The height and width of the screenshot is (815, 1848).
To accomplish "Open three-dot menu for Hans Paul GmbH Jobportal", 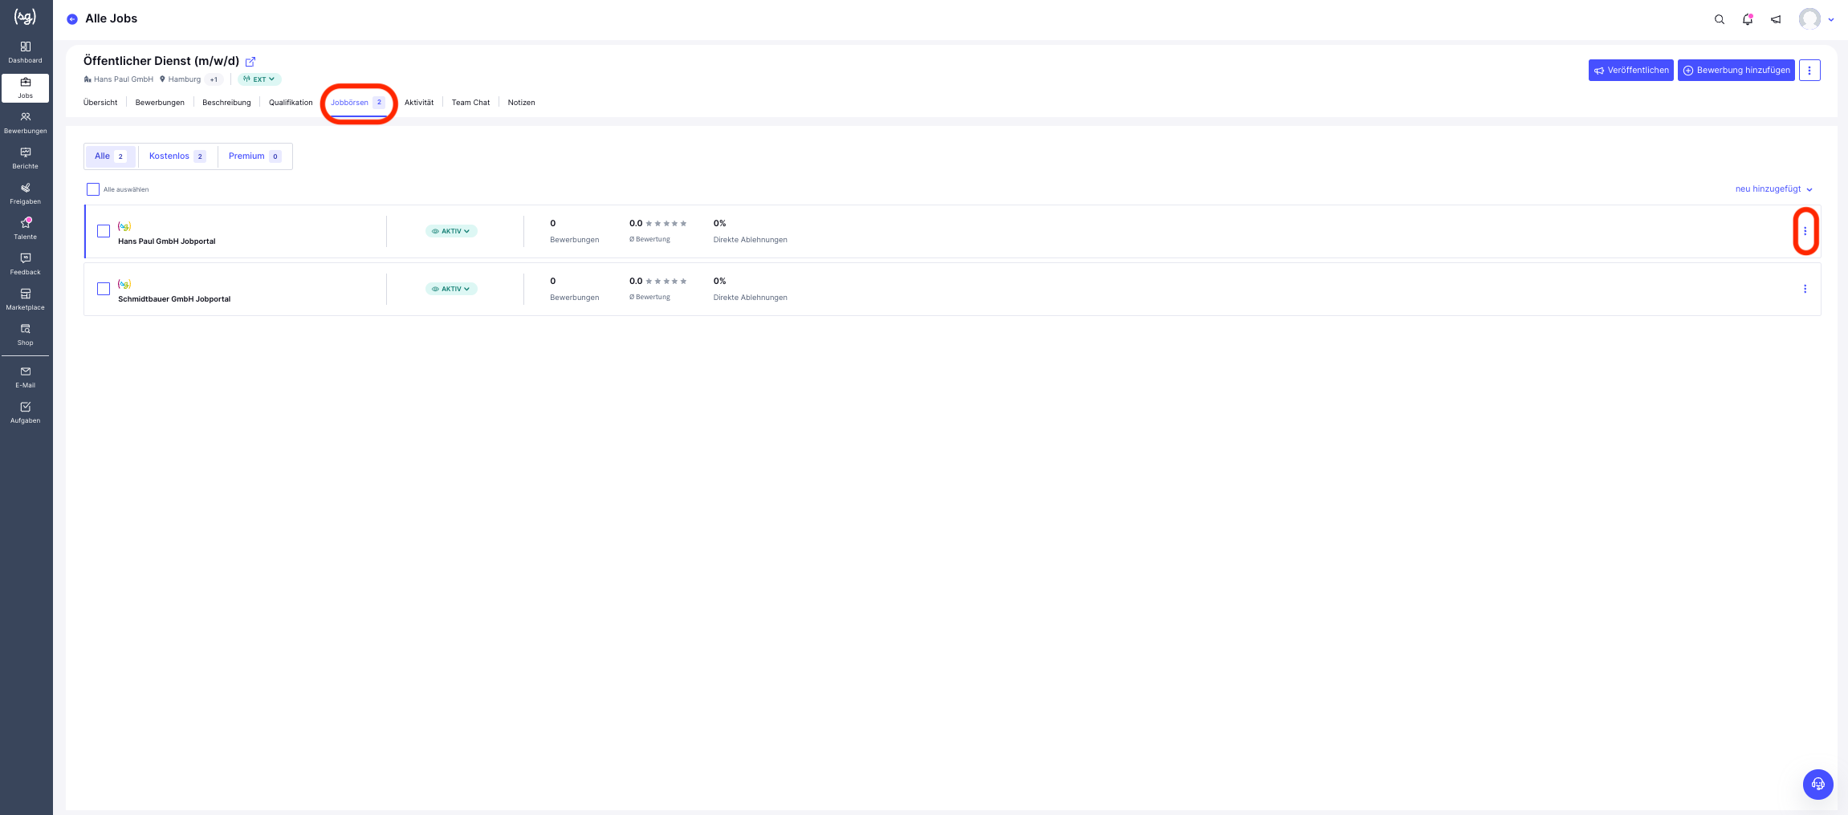I will (1805, 231).
